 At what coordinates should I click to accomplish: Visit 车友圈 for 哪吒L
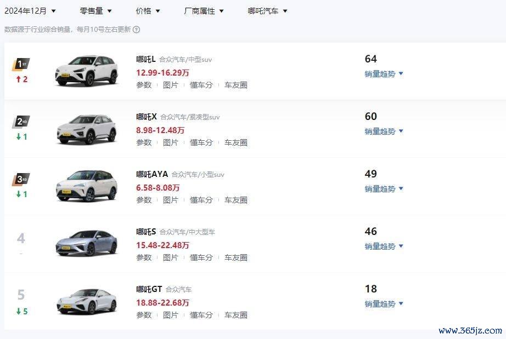click(236, 85)
